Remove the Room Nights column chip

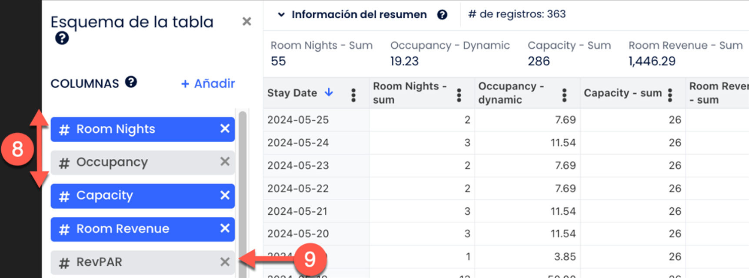pyautogui.click(x=225, y=128)
